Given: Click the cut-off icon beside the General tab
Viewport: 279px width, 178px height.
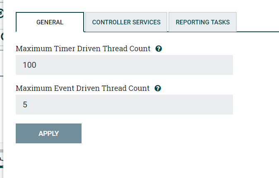Looking at the screenshot, I should pyautogui.click(x=1, y=36).
